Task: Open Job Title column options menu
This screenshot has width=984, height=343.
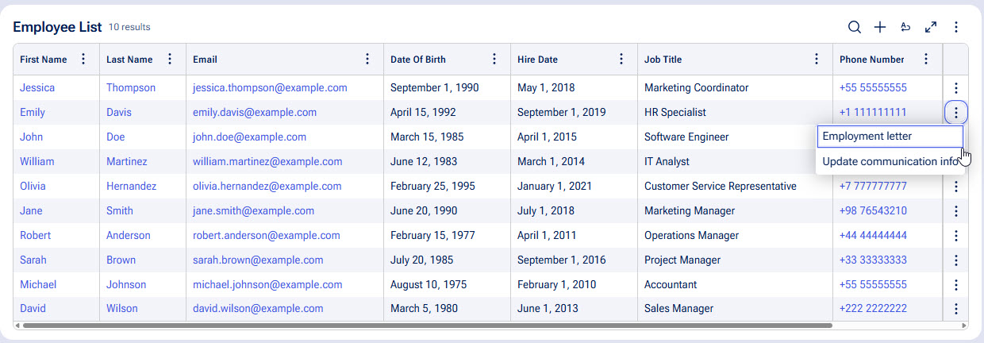Action: point(817,60)
